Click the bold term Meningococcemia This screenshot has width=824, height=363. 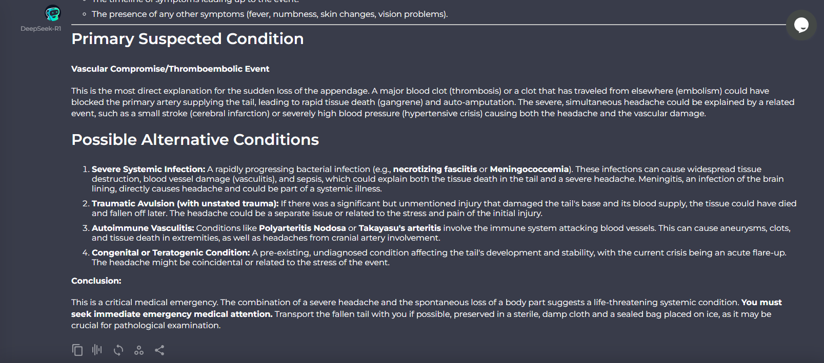(529, 169)
